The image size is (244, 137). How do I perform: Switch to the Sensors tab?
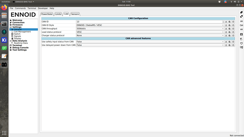click(x=75, y=14)
